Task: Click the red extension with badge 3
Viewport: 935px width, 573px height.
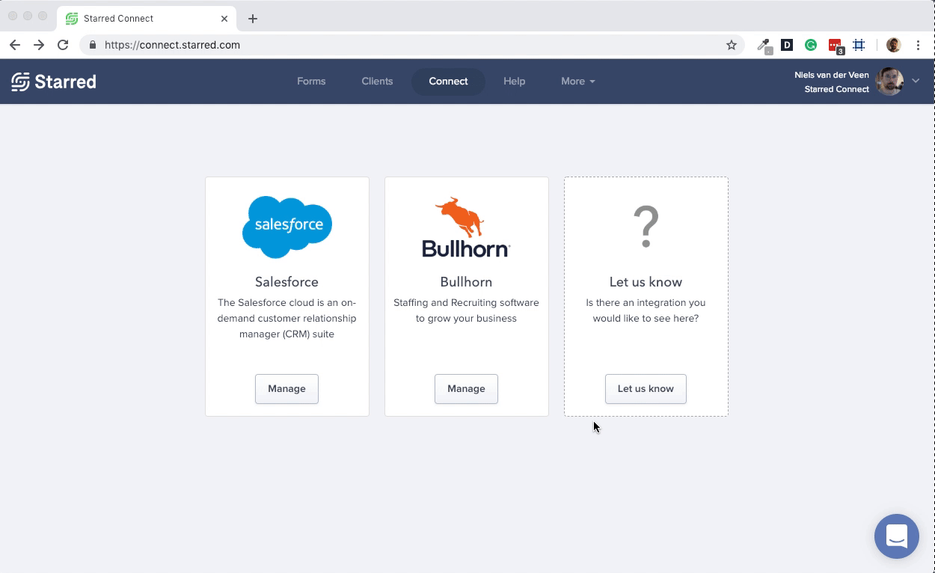Action: [x=836, y=46]
